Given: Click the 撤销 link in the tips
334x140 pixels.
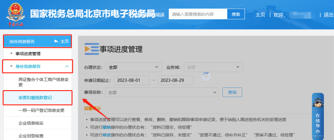Looking at the screenshot, I should [x=107, y=127].
